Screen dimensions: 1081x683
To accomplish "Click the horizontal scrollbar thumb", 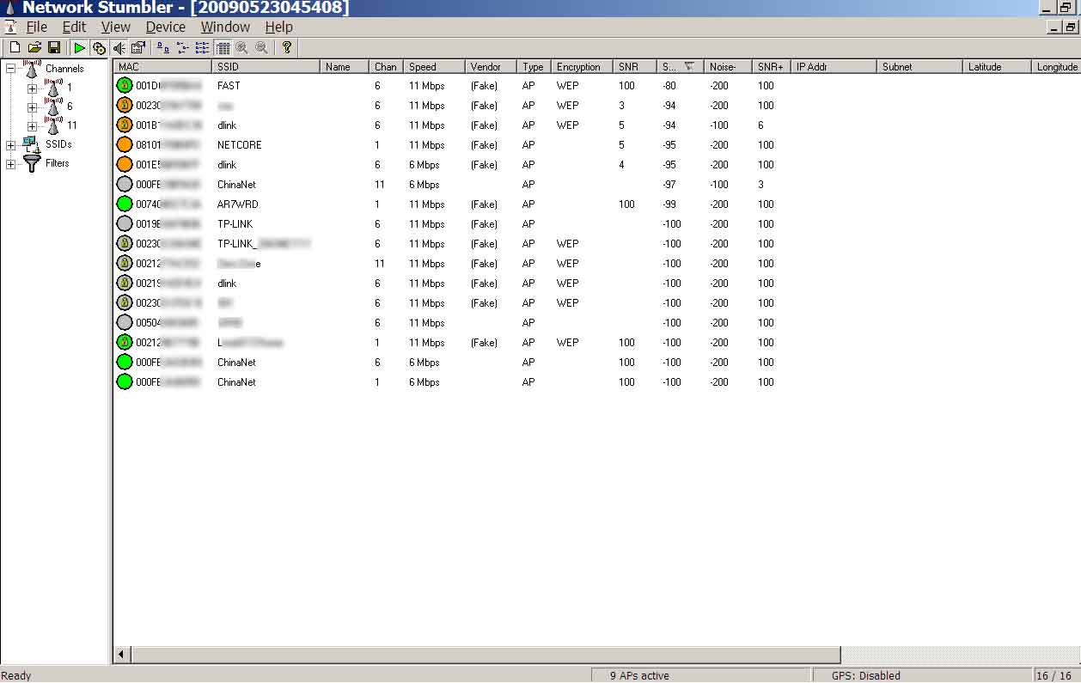I will (x=486, y=655).
